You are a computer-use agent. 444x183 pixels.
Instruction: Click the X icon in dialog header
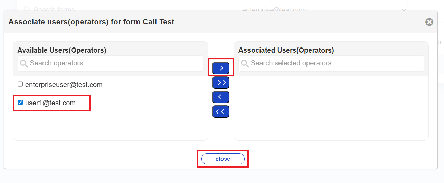(429, 22)
